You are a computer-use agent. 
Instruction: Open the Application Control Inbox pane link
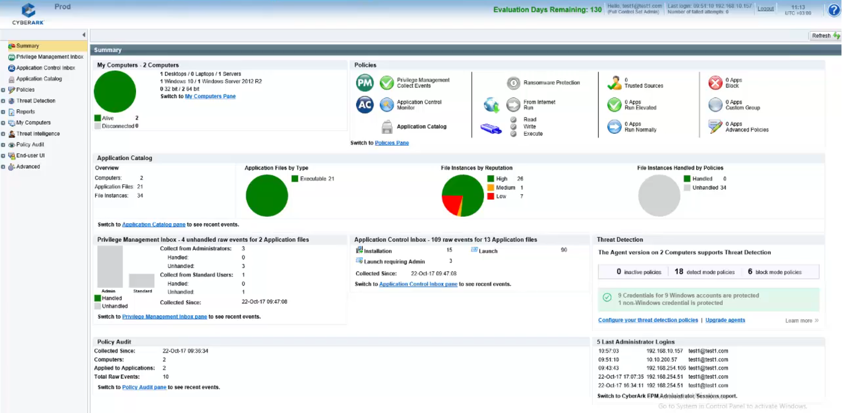pos(418,284)
